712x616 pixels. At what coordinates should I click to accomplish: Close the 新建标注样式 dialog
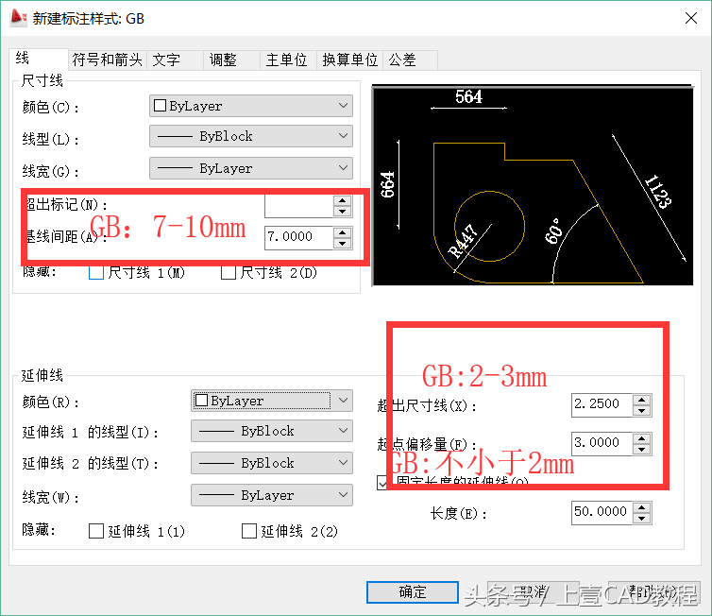point(691,18)
